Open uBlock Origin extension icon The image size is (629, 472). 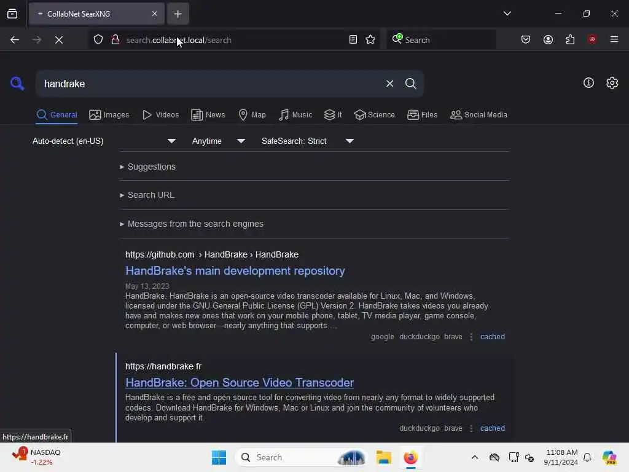click(x=592, y=39)
